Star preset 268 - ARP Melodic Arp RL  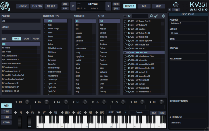[x=125, y=33]
